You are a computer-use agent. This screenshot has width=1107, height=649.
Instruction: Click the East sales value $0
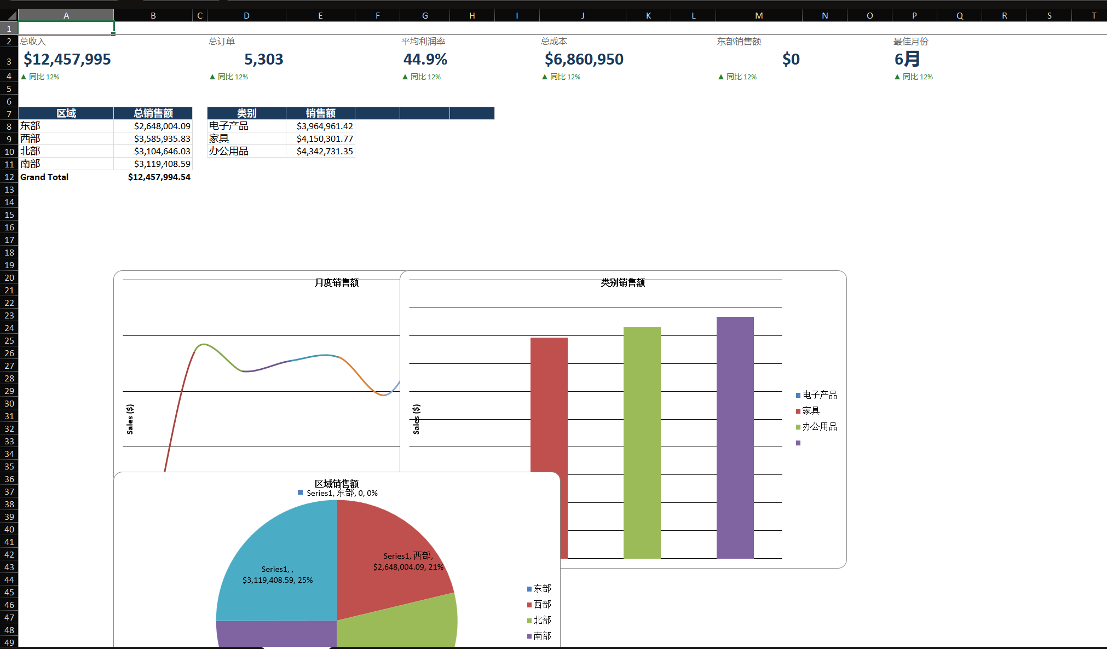(791, 59)
